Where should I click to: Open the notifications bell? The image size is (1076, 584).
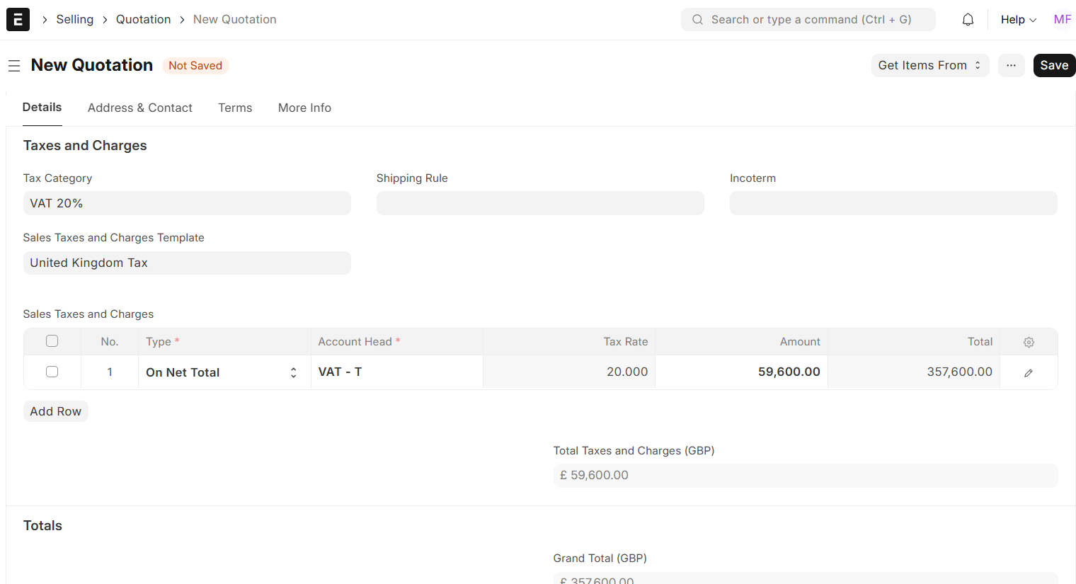tap(968, 20)
